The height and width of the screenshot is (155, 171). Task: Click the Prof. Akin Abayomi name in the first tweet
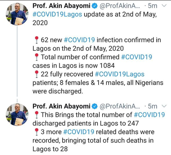click(62, 6)
